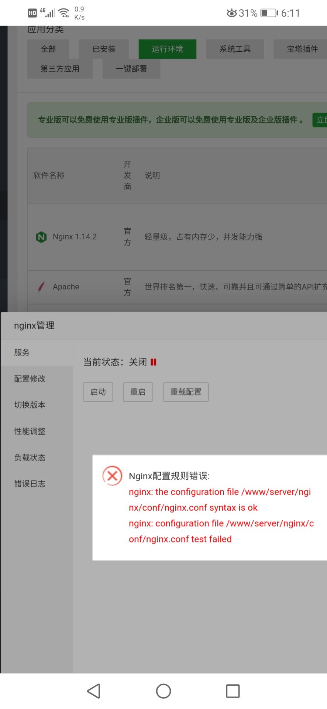This screenshot has height=709, width=327.
Task: Tap the Nginx green hexagon logo icon
Action: (x=41, y=237)
